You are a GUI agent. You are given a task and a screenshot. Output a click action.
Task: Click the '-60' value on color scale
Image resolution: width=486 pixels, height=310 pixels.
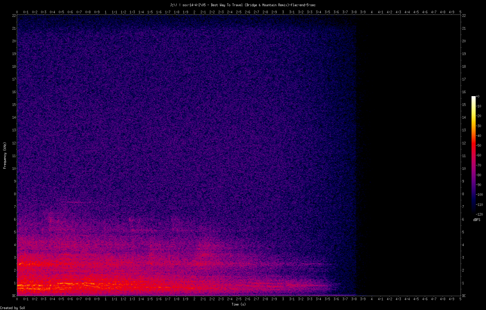click(479, 155)
